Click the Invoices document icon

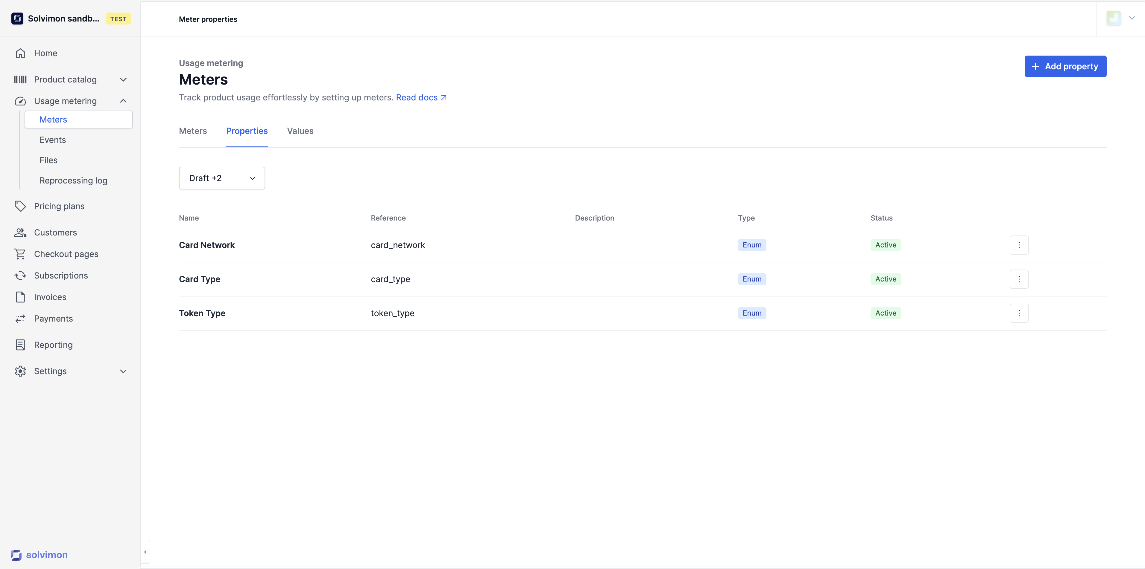[20, 297]
